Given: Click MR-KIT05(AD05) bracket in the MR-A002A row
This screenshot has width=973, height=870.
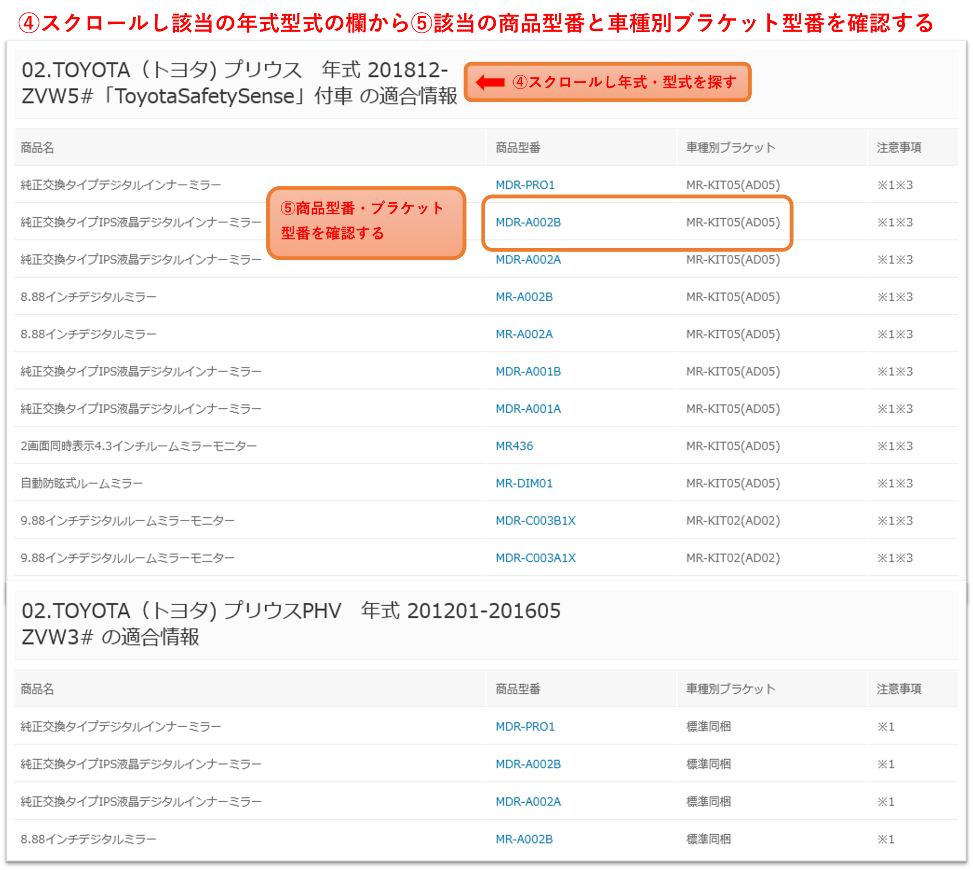Looking at the screenshot, I should [733, 334].
